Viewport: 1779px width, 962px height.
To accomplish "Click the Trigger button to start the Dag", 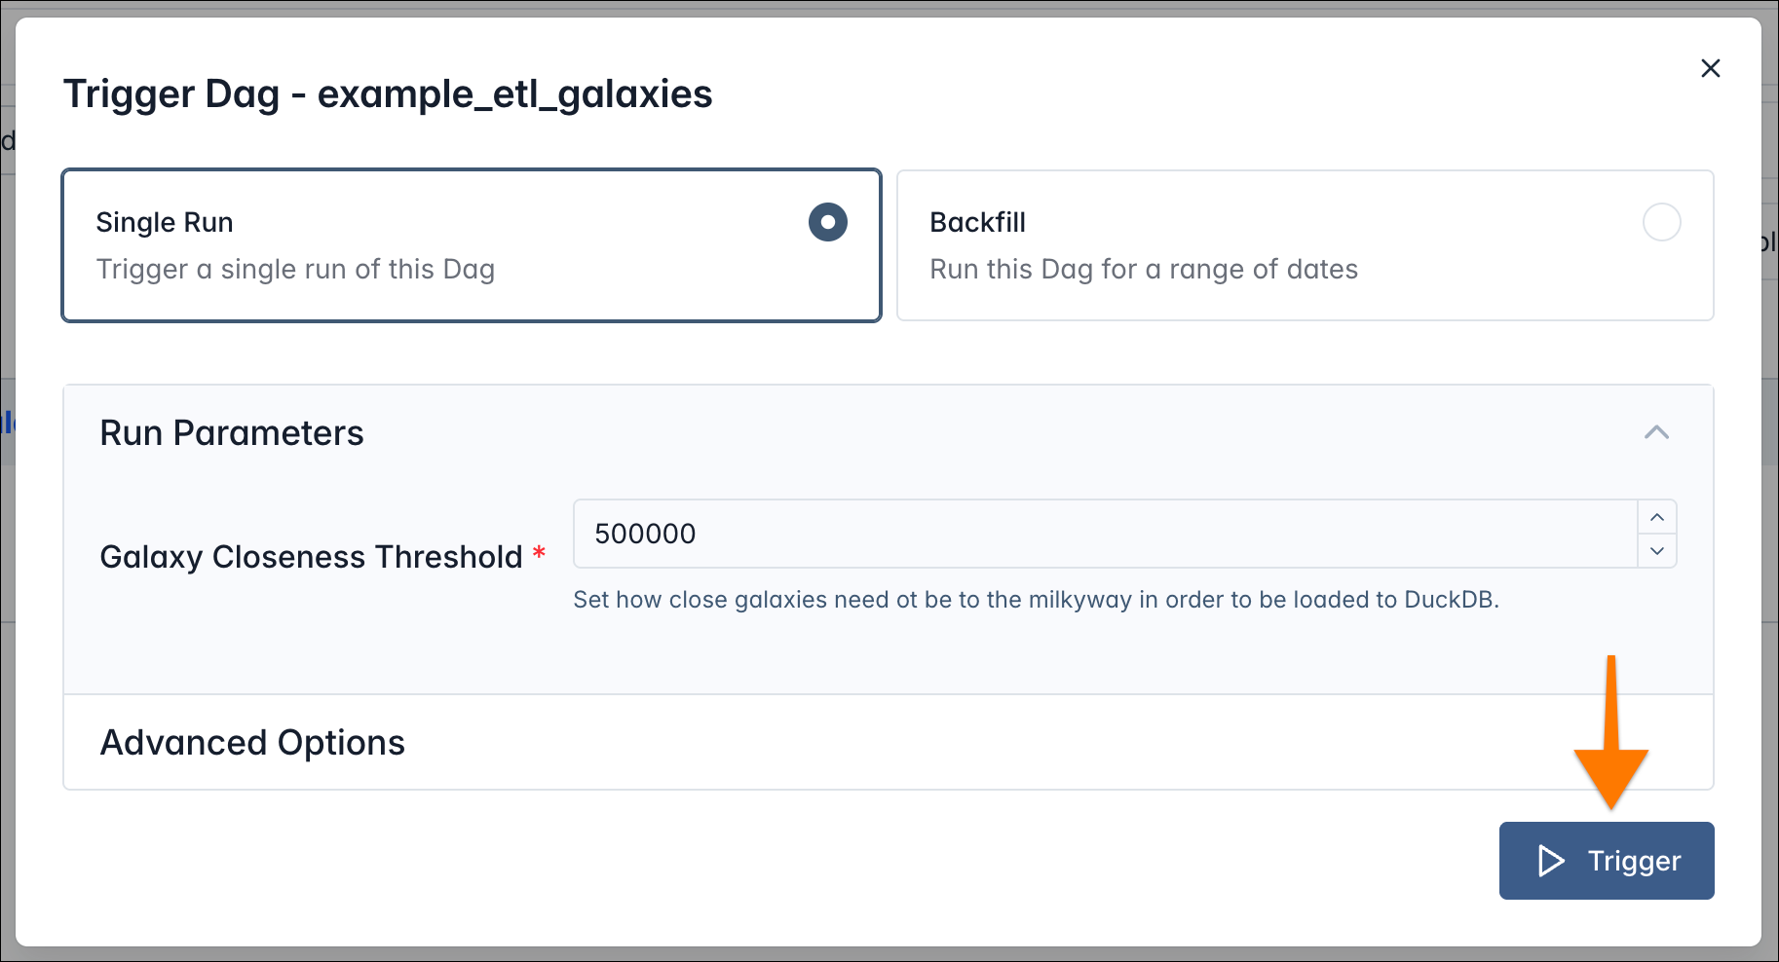I will [1606, 861].
